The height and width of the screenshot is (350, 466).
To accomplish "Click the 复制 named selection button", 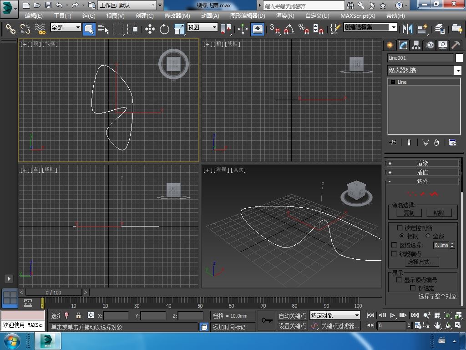I will click(x=409, y=213).
